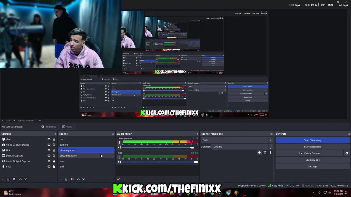Image resolution: width=351 pixels, height=197 pixels.
Task: Add a new scene with the plus icon
Action: (61, 179)
